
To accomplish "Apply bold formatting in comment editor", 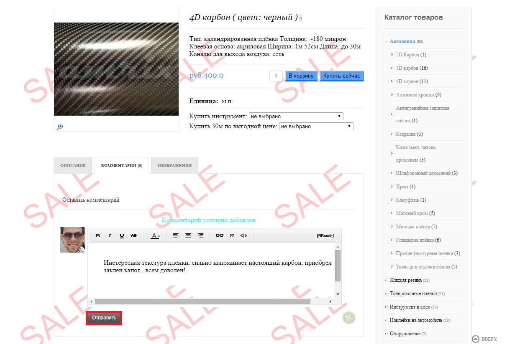I will coord(98,235).
